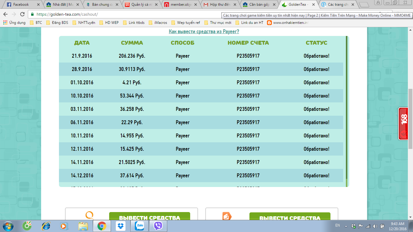This screenshot has width=413, height=232.
Task: Open the Windows Start menu
Action: click(7, 226)
